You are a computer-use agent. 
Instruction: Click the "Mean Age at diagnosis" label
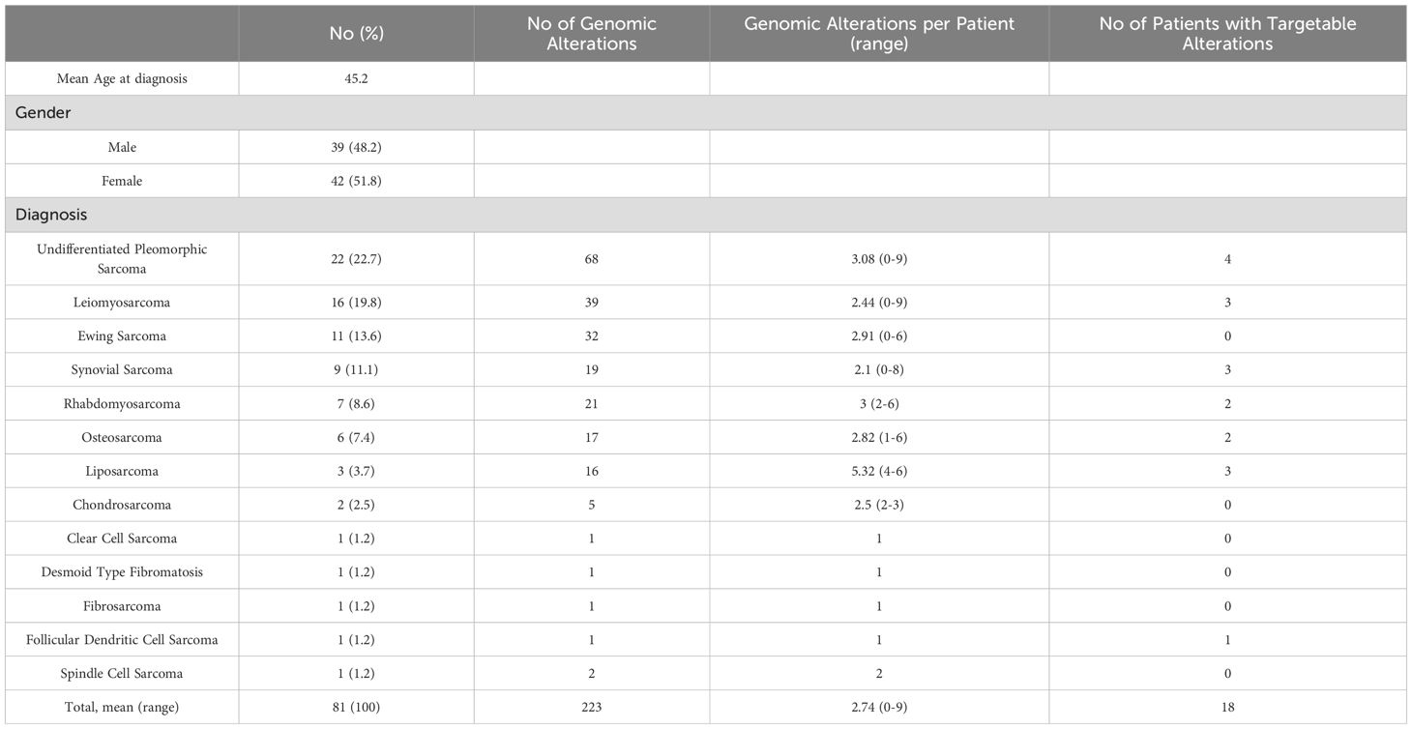[x=122, y=79]
